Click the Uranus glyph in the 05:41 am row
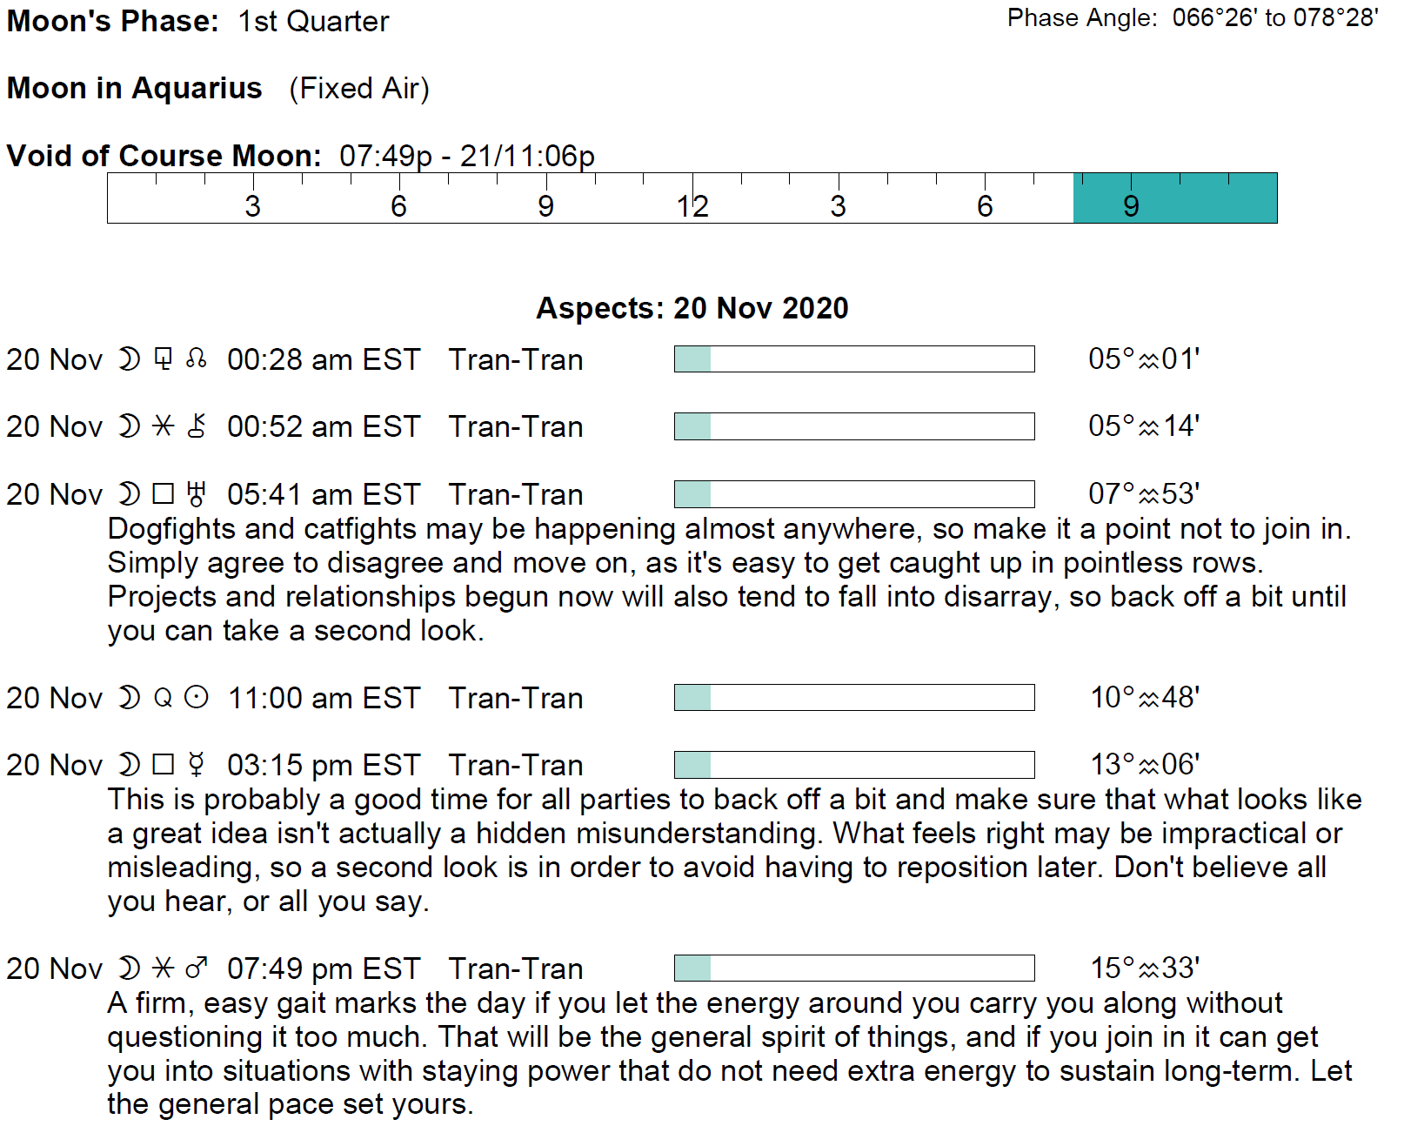1424x1126 pixels. [x=197, y=493]
